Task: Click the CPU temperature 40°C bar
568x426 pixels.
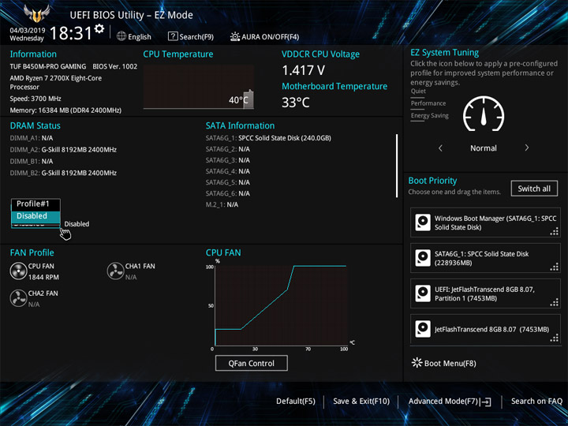Action: [248, 99]
